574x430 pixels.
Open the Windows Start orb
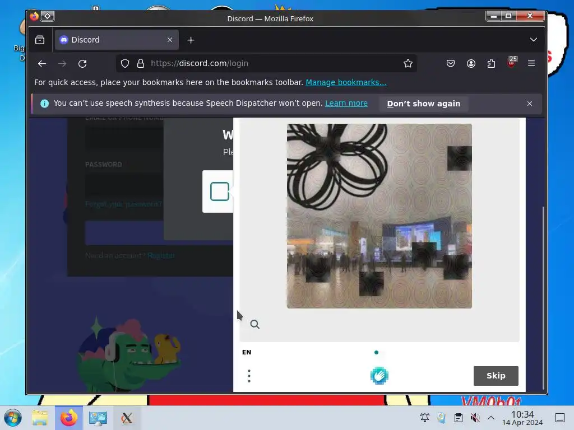[13, 418]
